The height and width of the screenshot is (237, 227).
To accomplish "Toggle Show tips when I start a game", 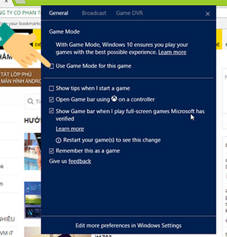I will (x=51, y=88).
